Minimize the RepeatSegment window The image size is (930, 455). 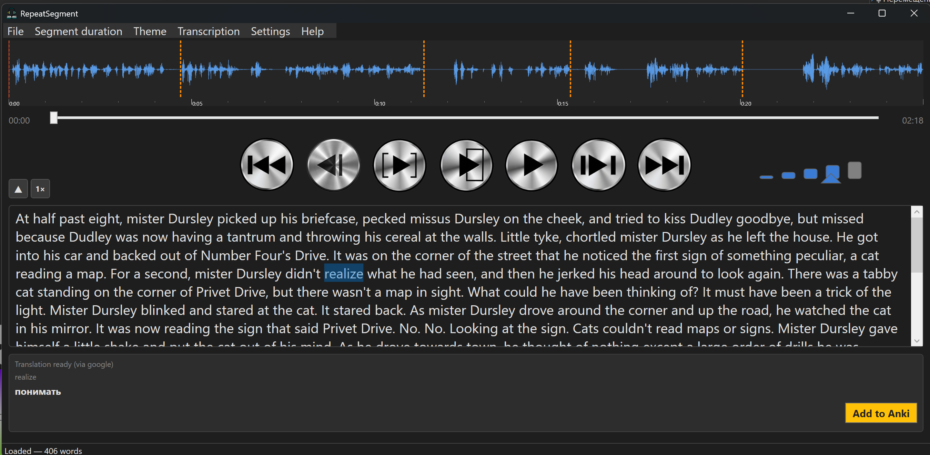click(851, 13)
